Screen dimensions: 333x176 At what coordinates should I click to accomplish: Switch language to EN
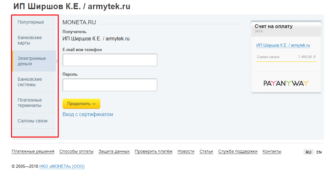pyautogui.click(x=319, y=152)
